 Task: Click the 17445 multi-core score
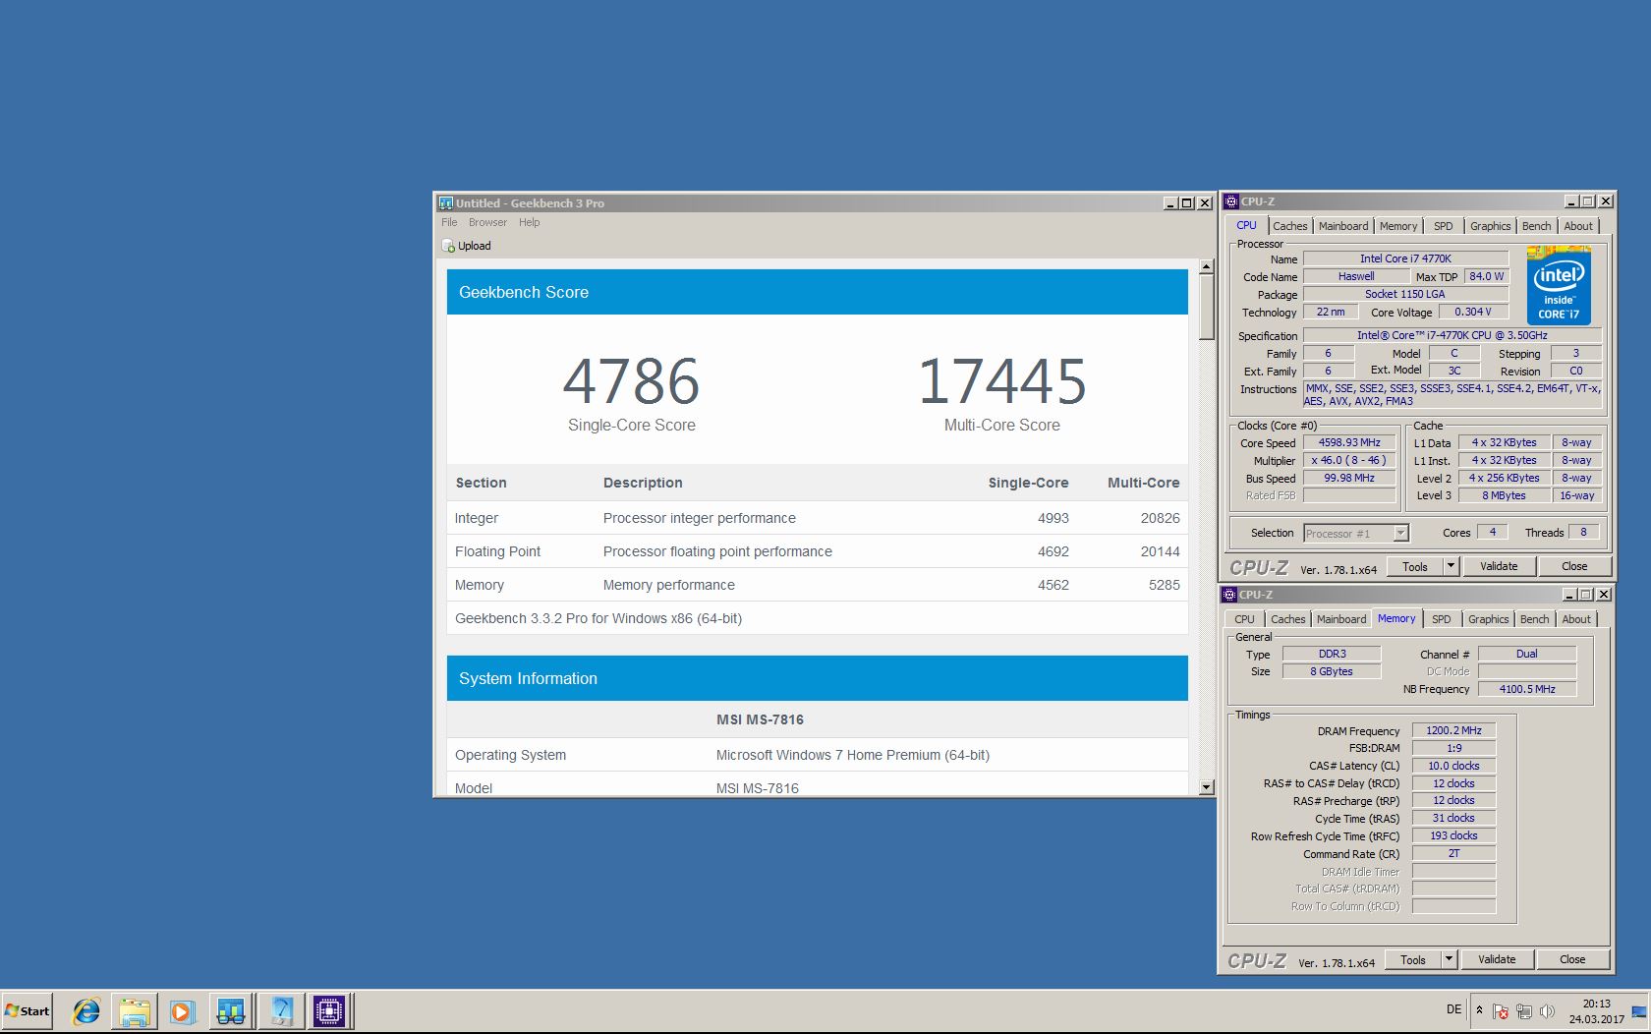tap(1002, 381)
